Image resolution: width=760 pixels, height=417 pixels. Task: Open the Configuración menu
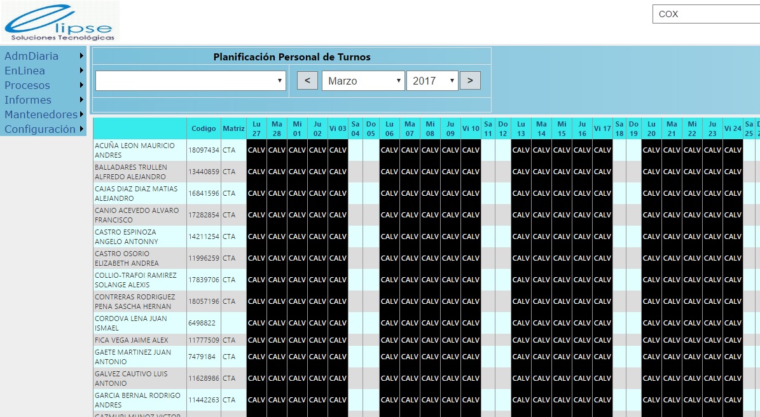click(39, 129)
